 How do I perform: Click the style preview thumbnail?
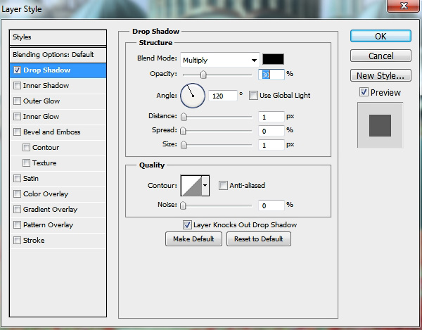[380, 125]
